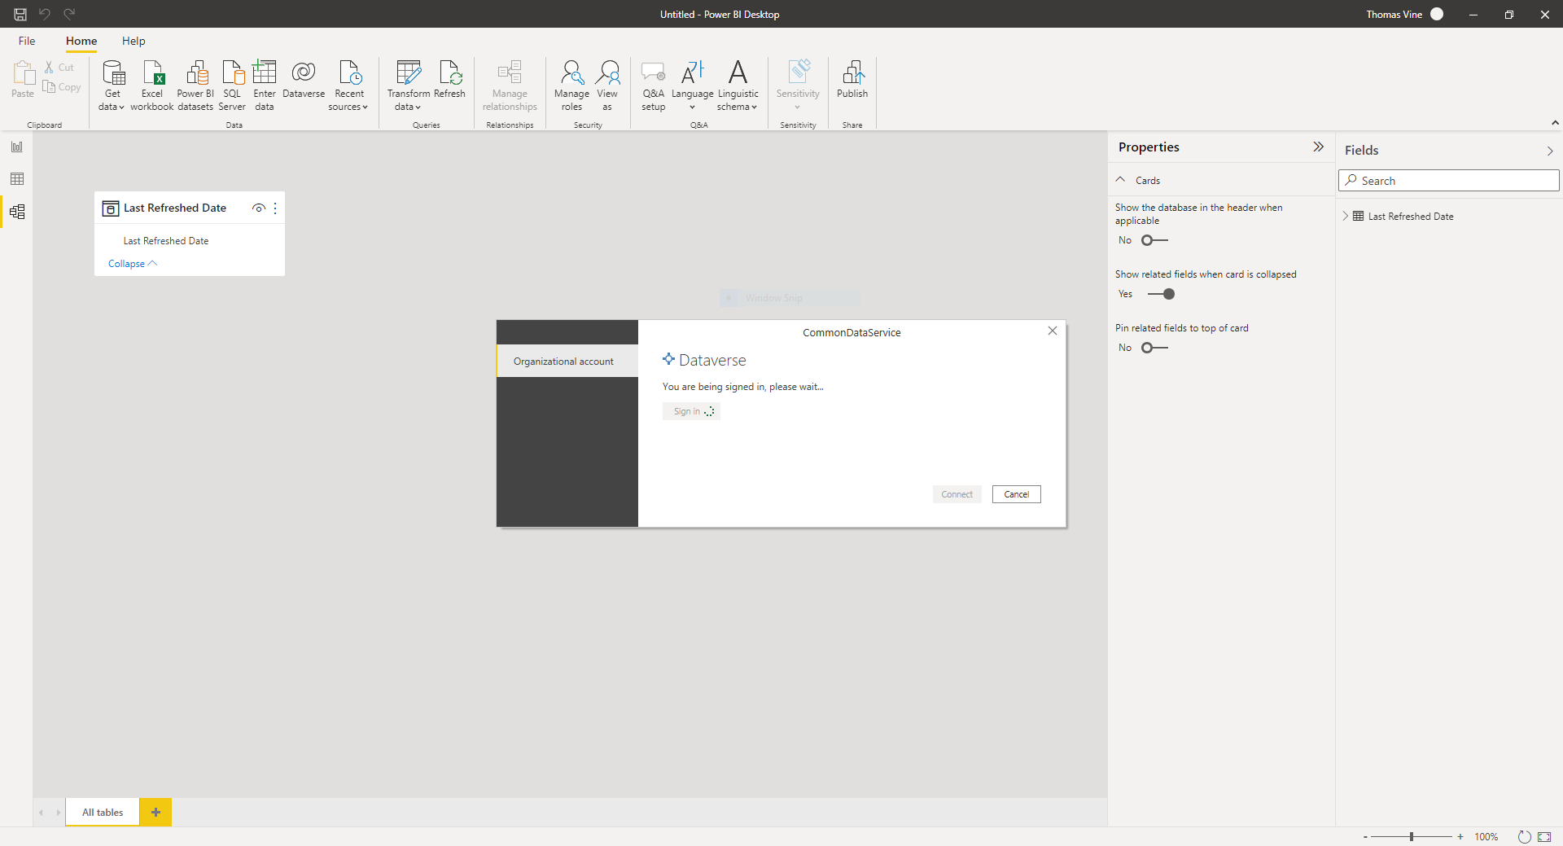Screen dimensions: 1563x846
Task: Open Linguistic schema dropdown
Action: [x=738, y=85]
